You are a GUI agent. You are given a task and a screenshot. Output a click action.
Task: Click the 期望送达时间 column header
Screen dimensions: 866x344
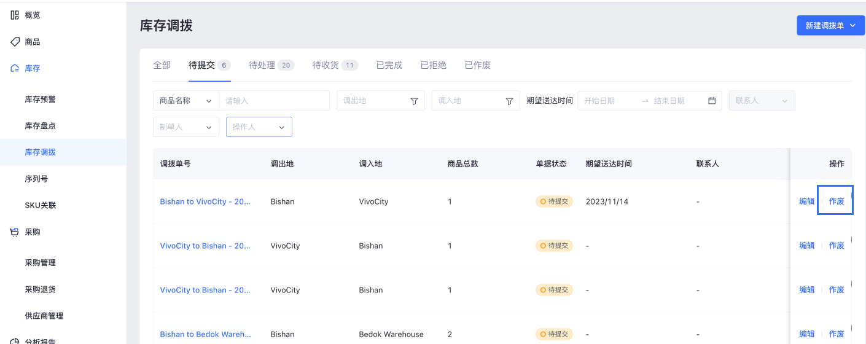pos(609,164)
